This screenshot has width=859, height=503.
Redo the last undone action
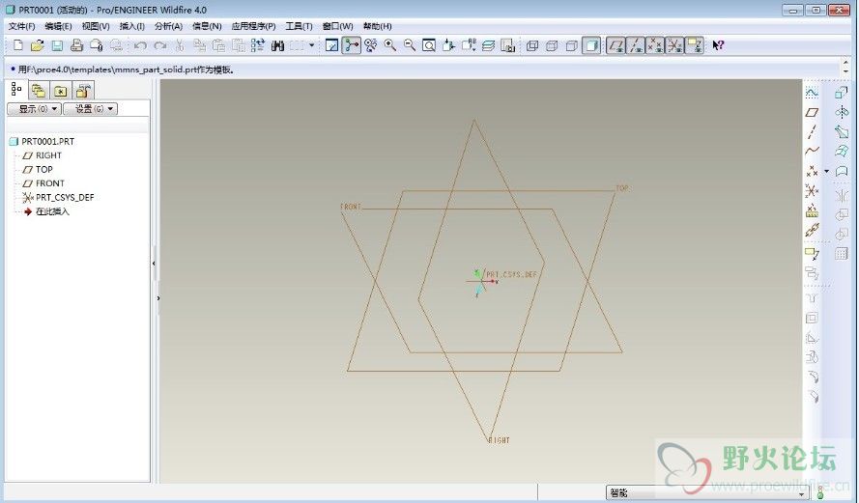coord(160,45)
